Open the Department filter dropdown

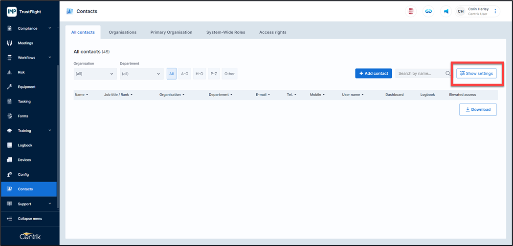(141, 74)
